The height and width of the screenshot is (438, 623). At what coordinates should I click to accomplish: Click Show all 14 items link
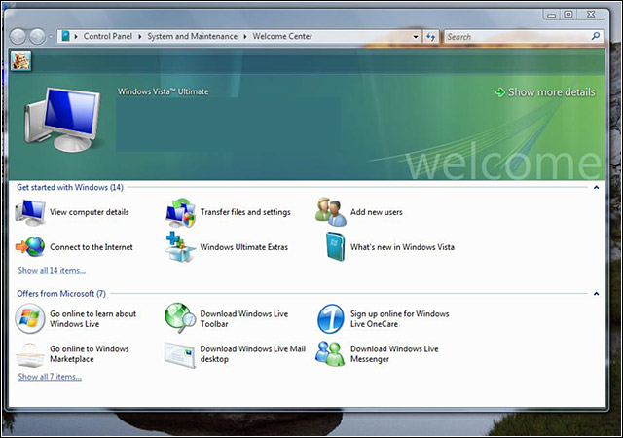tap(52, 271)
